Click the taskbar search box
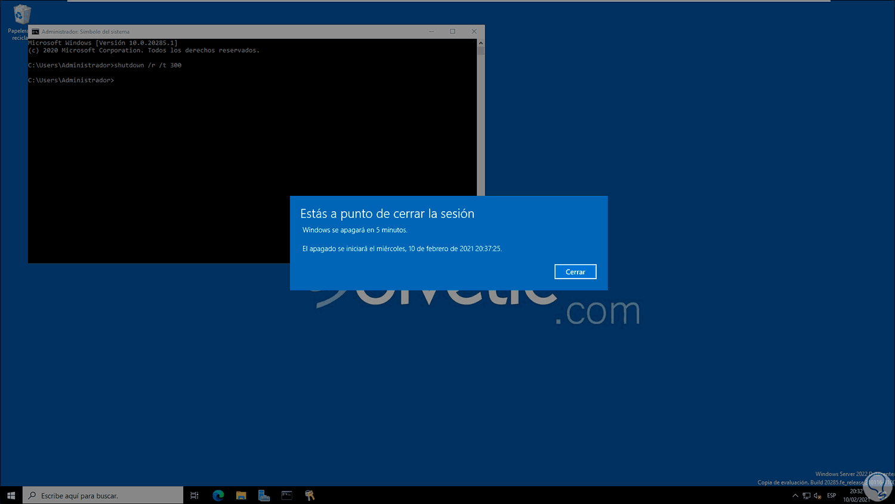895x504 pixels. tap(103, 495)
